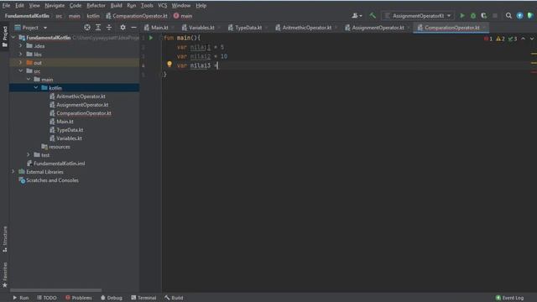Go to previous highlighted error arrow

(523, 39)
